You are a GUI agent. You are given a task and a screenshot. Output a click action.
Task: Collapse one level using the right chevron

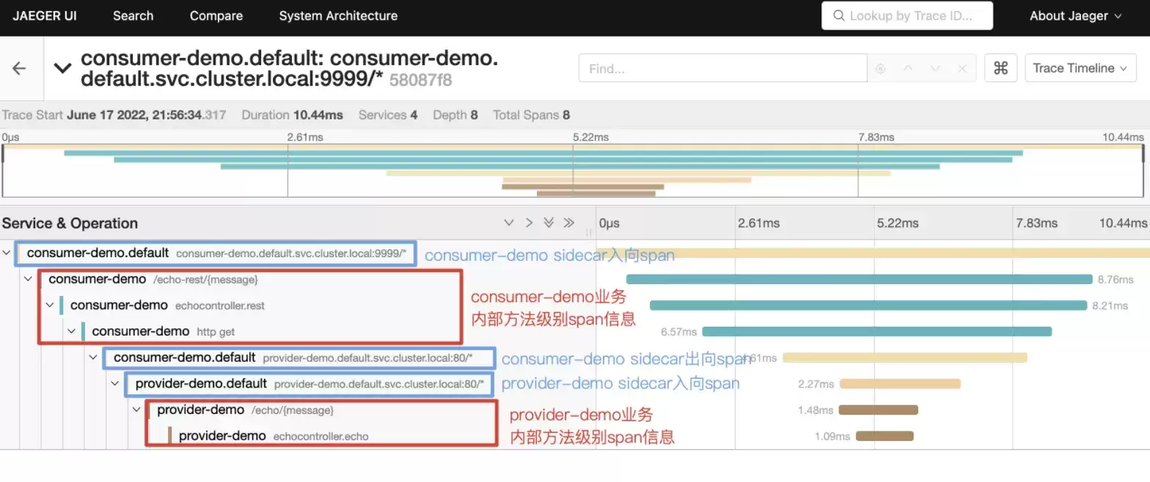(528, 223)
